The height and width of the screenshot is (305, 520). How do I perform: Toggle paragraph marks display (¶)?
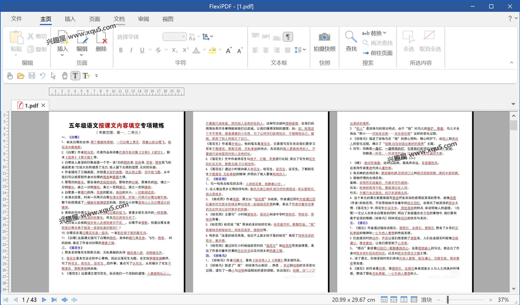tap(287, 37)
